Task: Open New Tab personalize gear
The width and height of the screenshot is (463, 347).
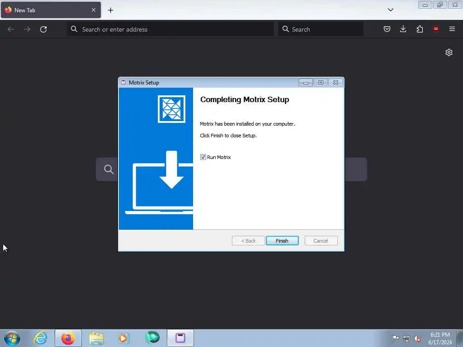Action: [x=449, y=52]
